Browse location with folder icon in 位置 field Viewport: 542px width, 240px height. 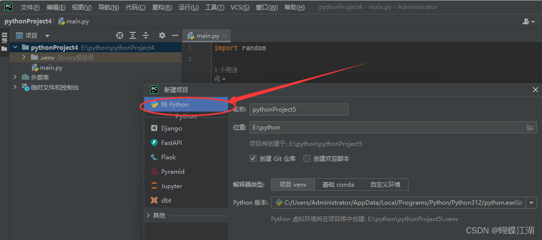pos(530,127)
